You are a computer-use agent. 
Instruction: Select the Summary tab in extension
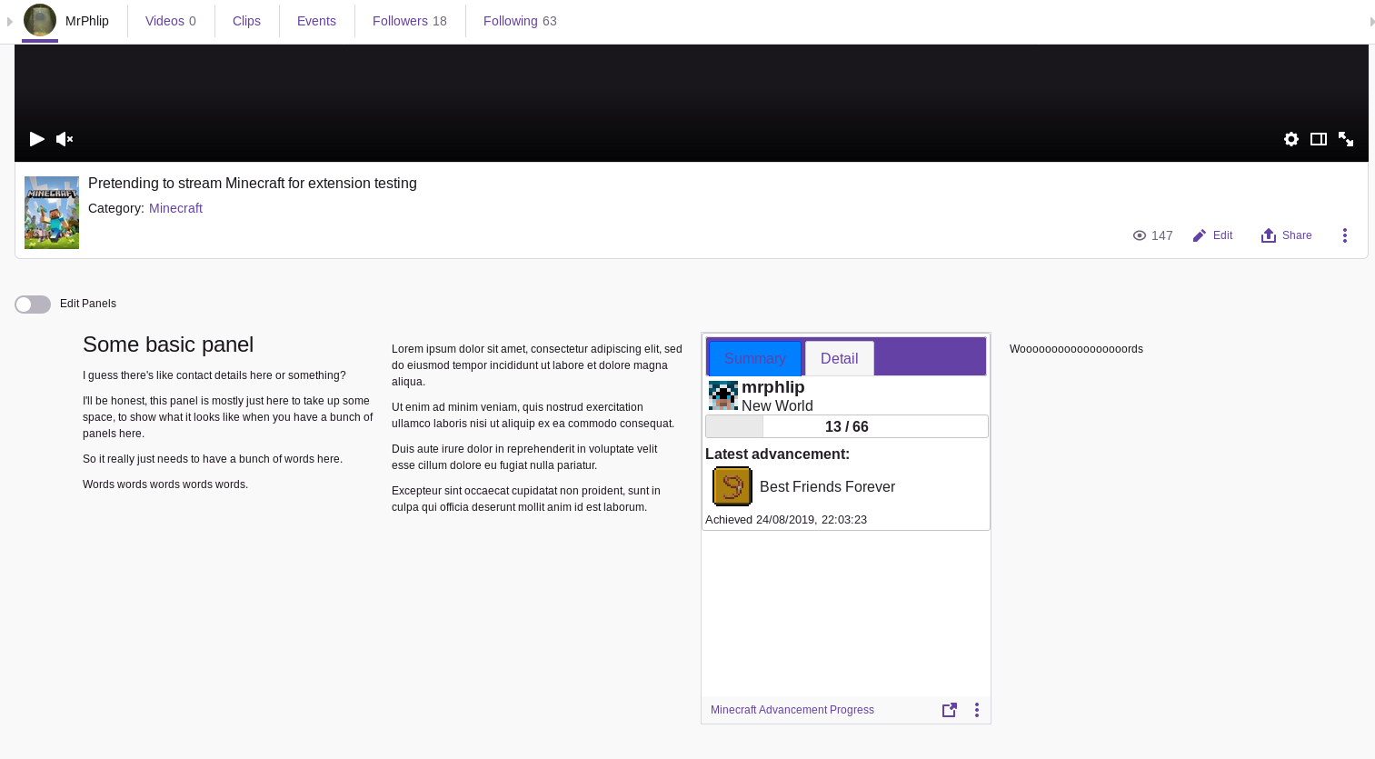coord(754,358)
